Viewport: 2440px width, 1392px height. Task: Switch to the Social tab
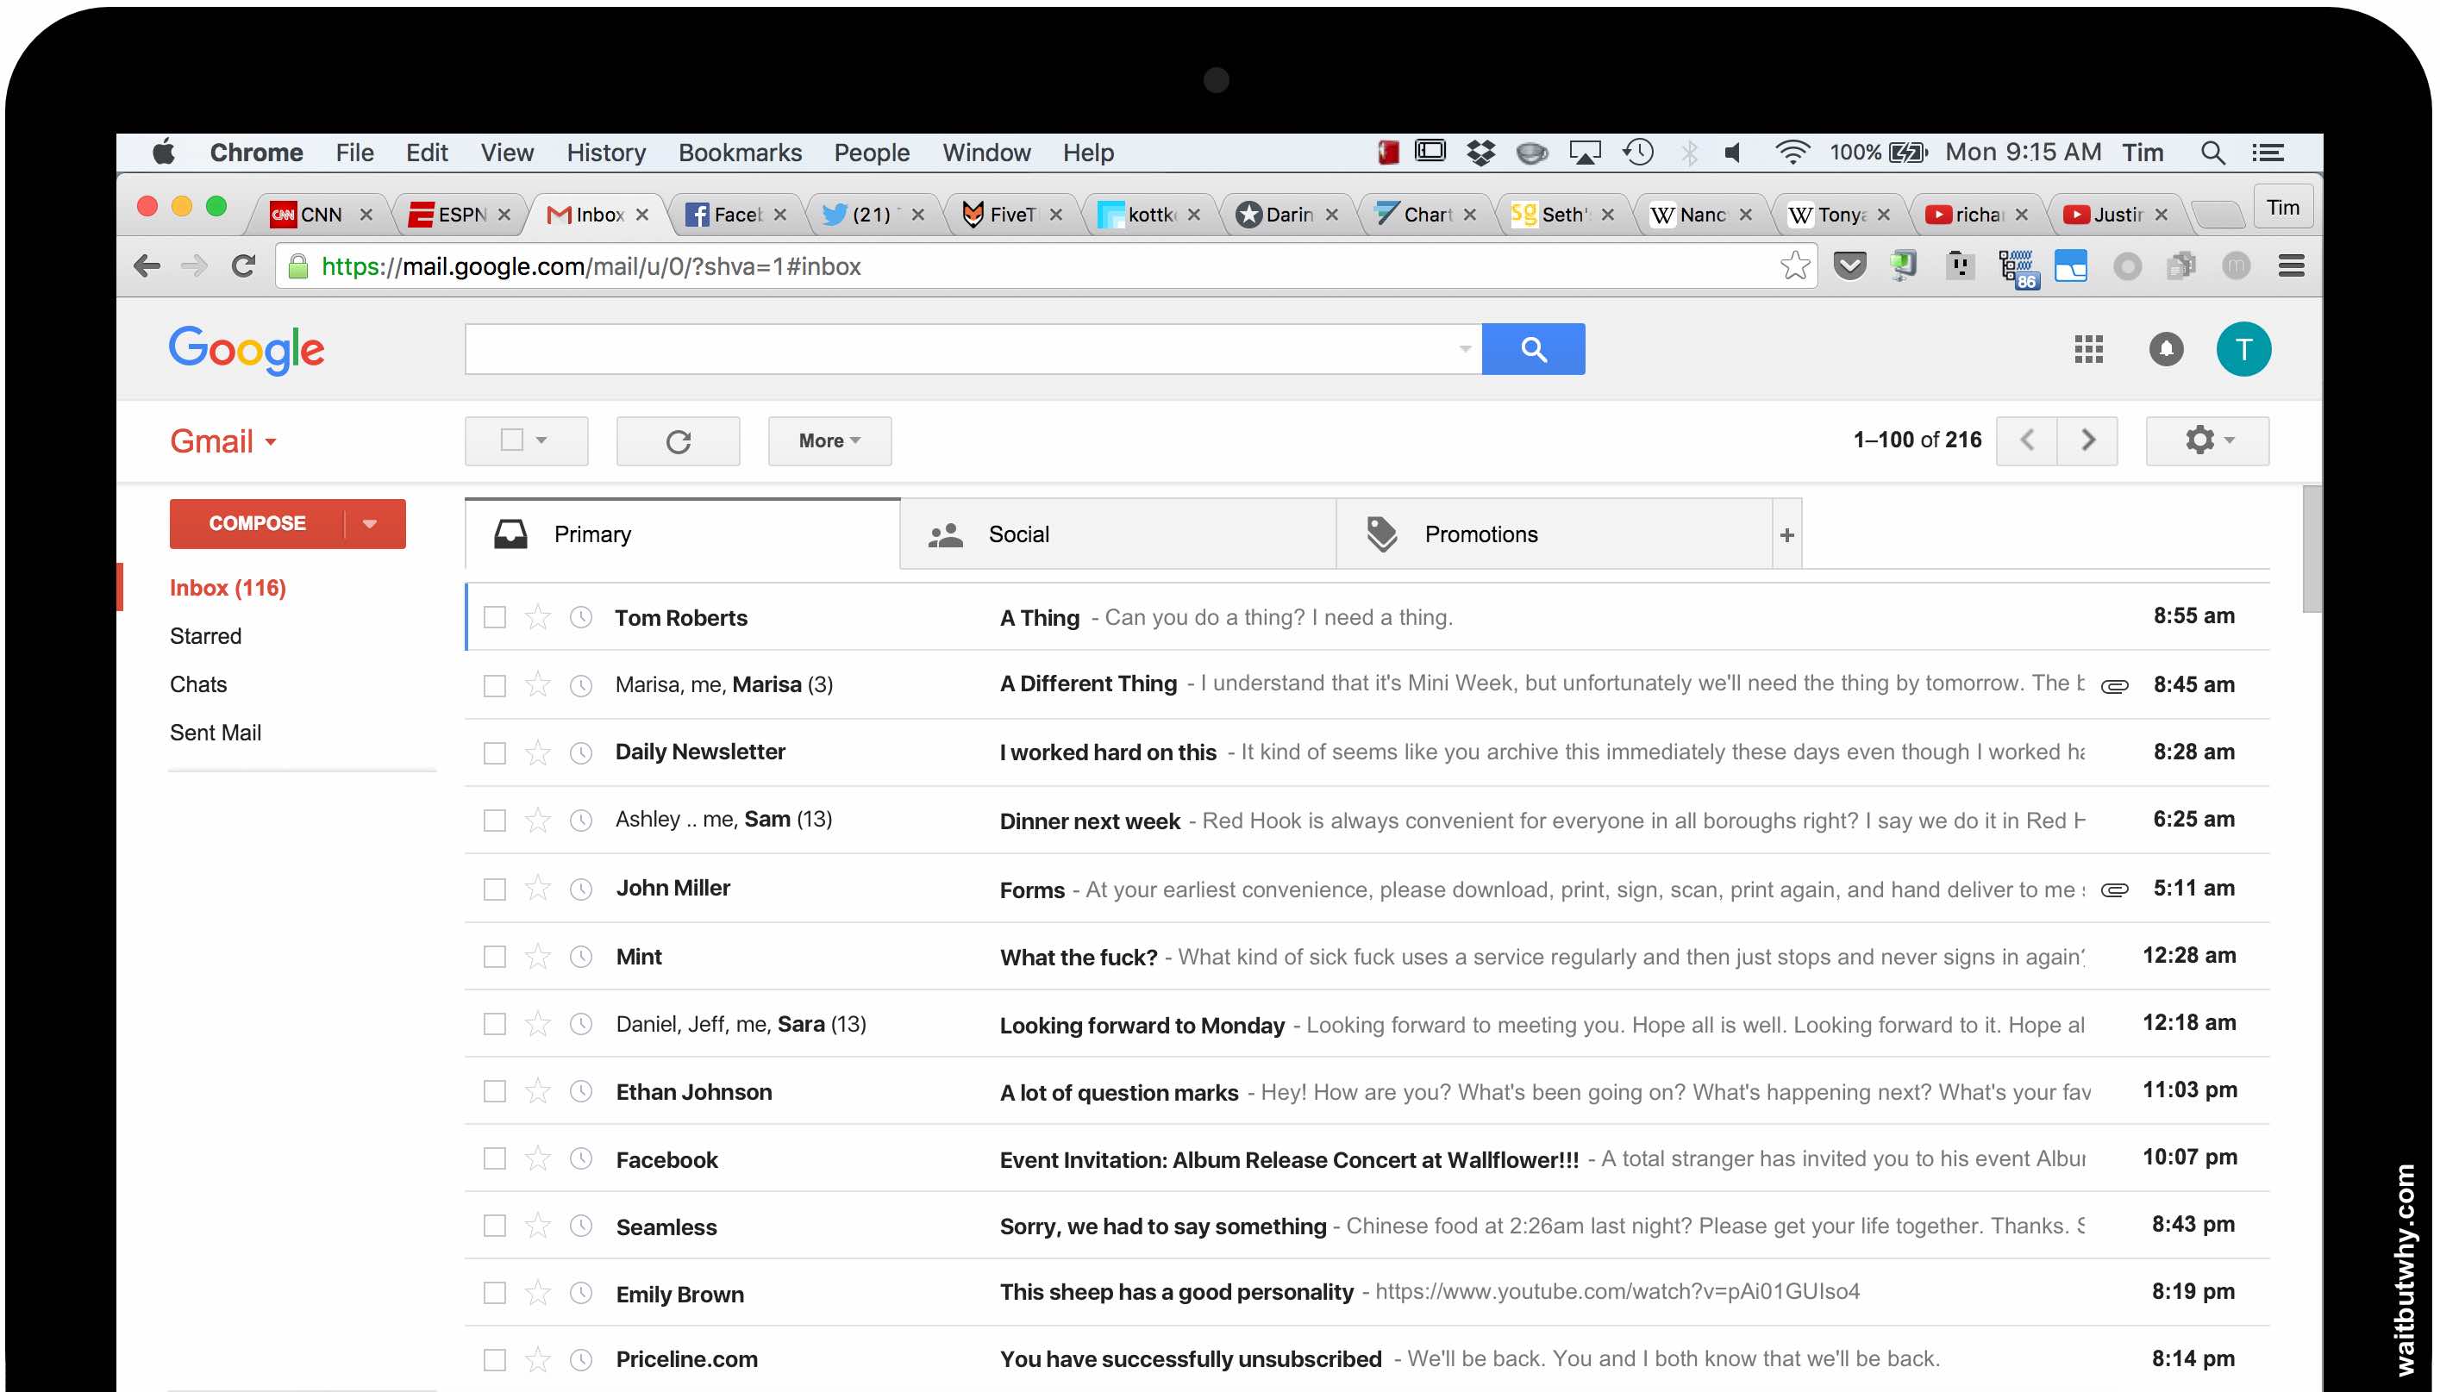[1117, 534]
